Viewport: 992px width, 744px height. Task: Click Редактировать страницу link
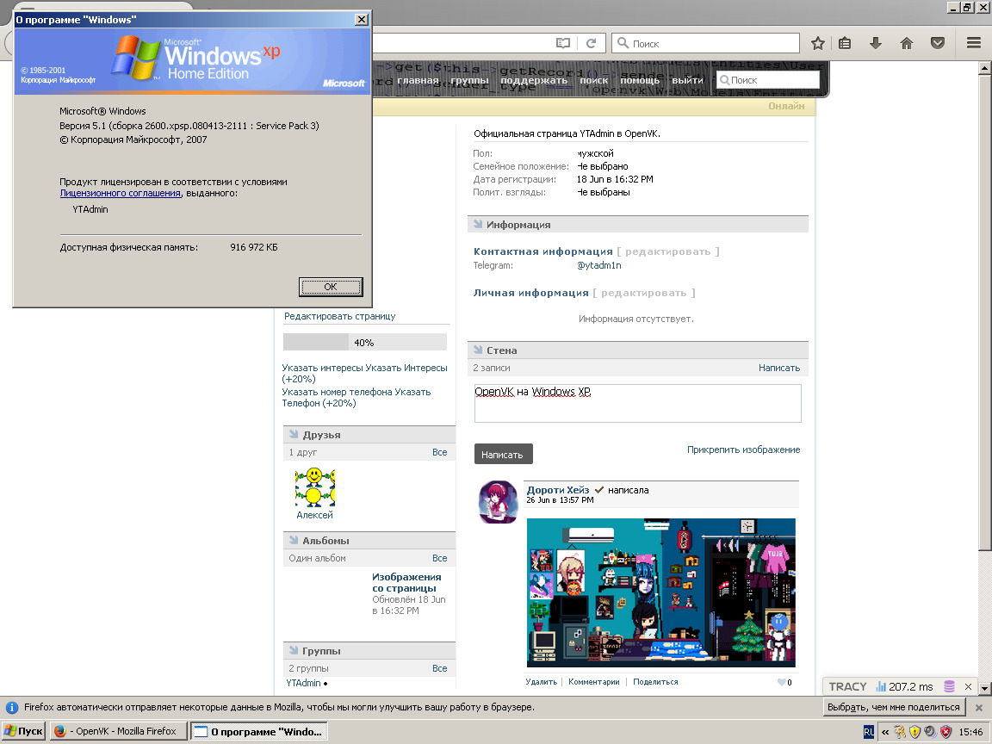tap(339, 316)
